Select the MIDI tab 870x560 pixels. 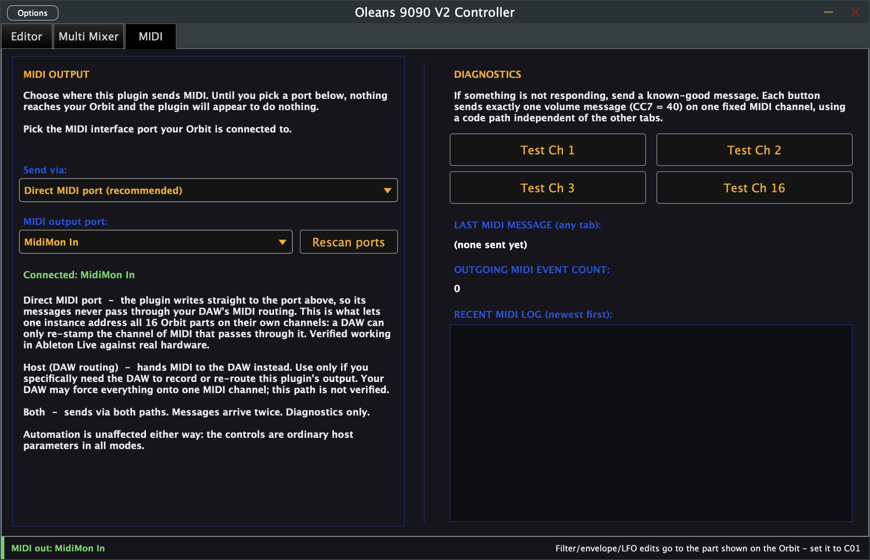click(151, 37)
